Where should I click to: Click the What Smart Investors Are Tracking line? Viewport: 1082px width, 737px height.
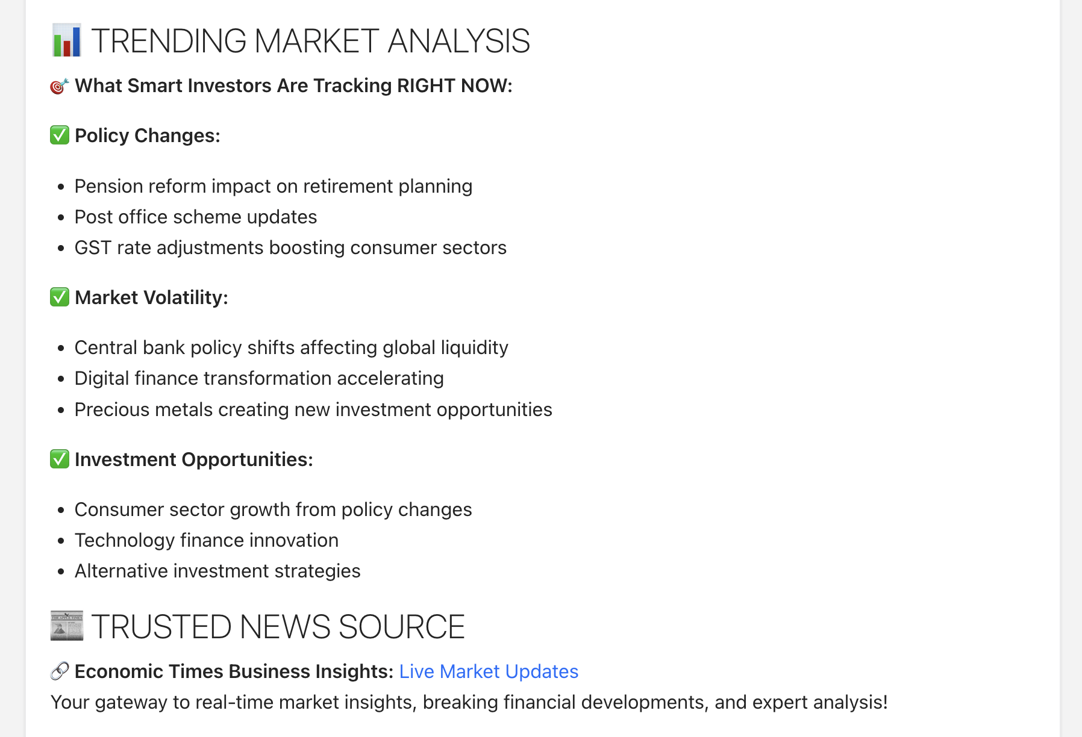click(293, 86)
